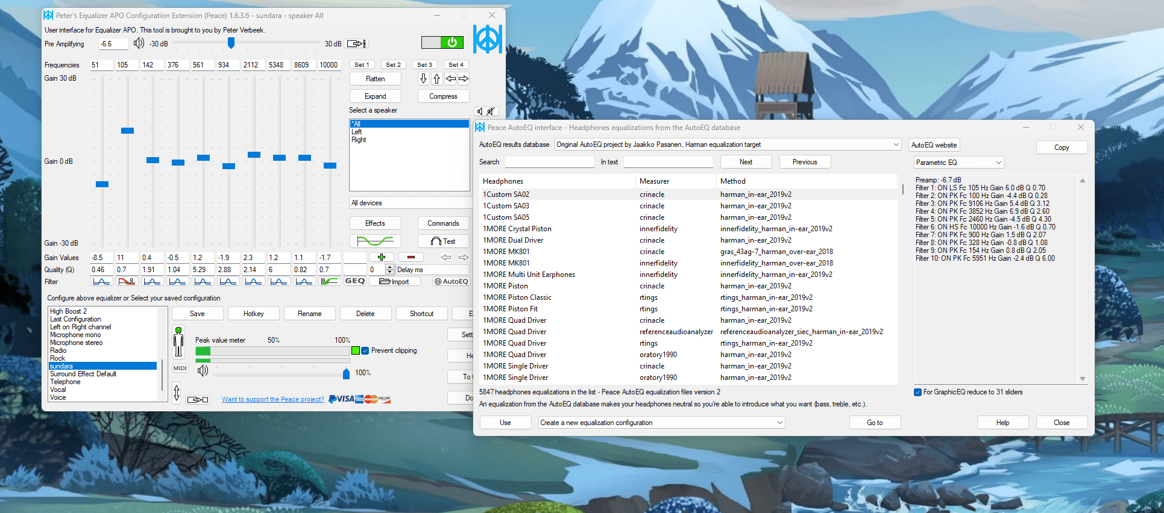Click filter type icon under 142 Hz
The width and height of the screenshot is (1164, 513).
[152, 281]
